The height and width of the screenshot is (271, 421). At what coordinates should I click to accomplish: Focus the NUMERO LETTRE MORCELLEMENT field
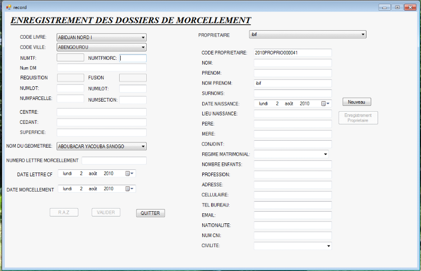114,160
